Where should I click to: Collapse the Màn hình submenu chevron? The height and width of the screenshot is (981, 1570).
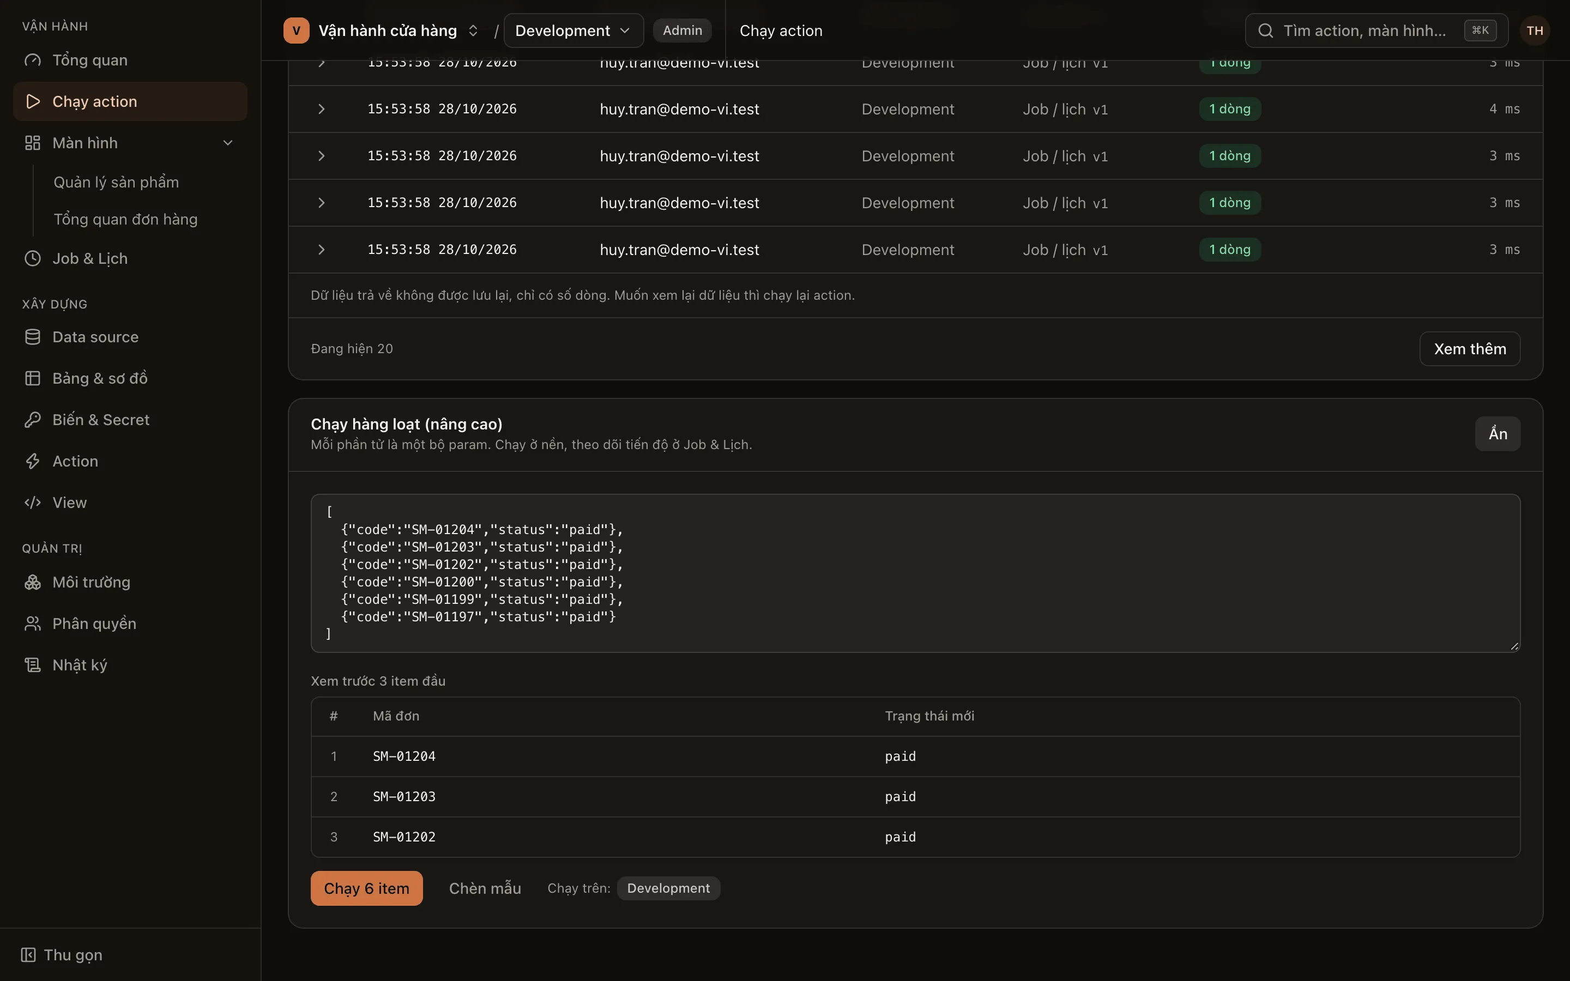(x=228, y=143)
